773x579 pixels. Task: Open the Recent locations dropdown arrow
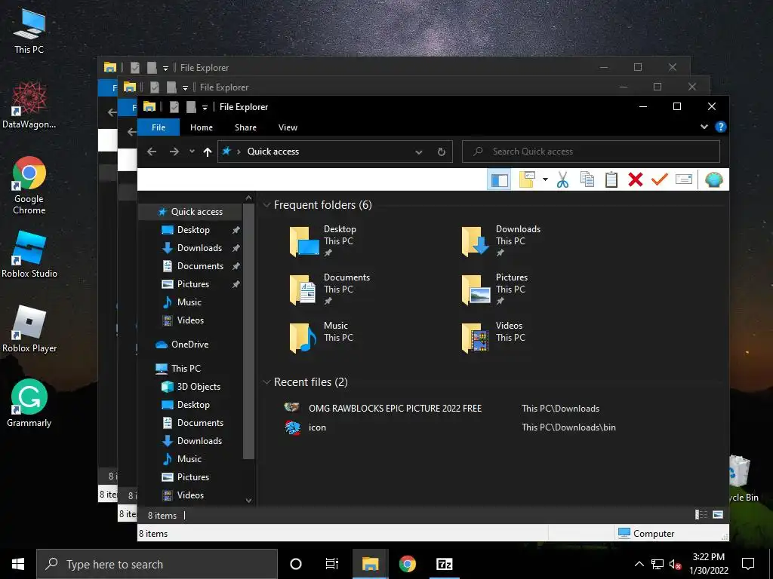click(192, 152)
